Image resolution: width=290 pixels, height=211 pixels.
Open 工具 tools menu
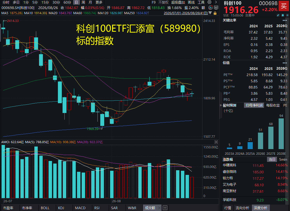point(201,2)
